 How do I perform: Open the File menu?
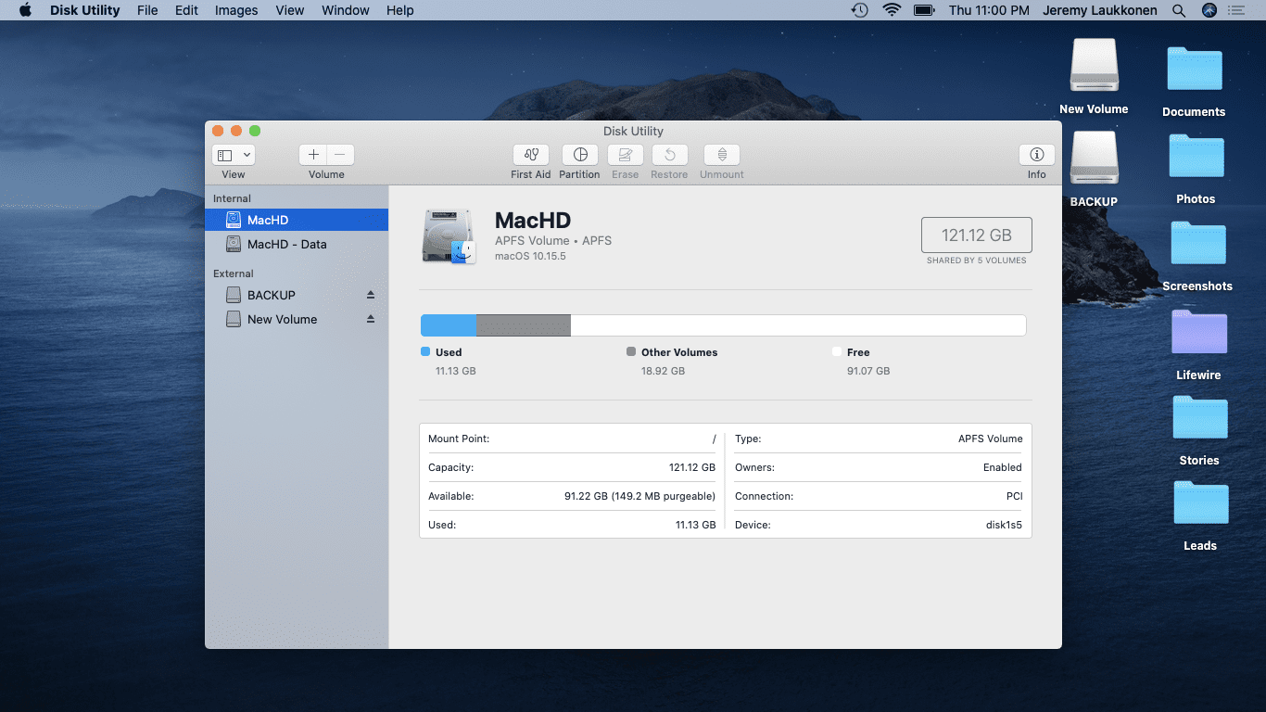tap(147, 10)
